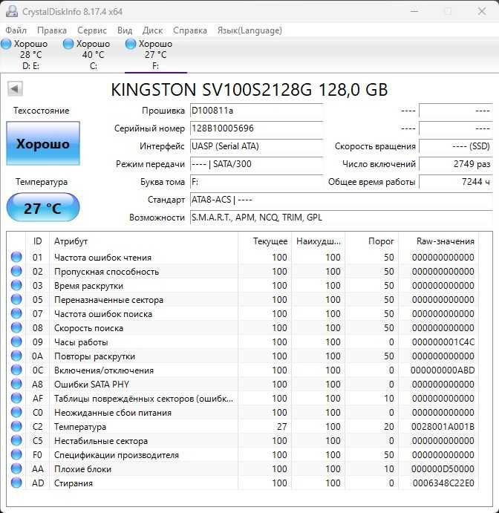Viewport: 499px width, 513px height.
Task: Close the CrystalDiskInfo window
Action: (482, 11)
